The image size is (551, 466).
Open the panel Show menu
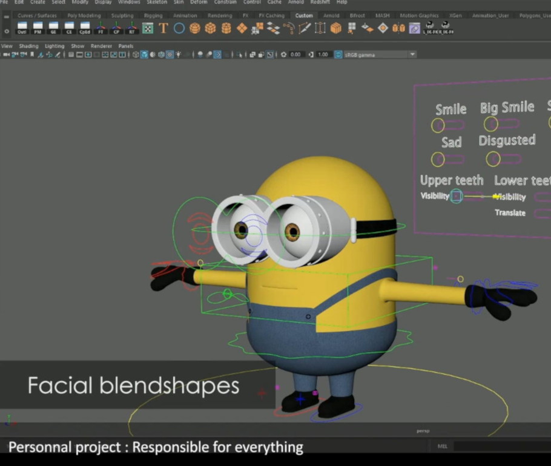[78, 46]
